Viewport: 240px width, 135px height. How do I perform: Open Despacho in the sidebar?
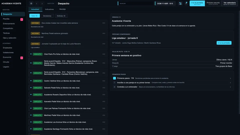pos(13,14)
